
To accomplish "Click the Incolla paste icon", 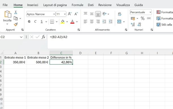I will [x=8, y=14].
